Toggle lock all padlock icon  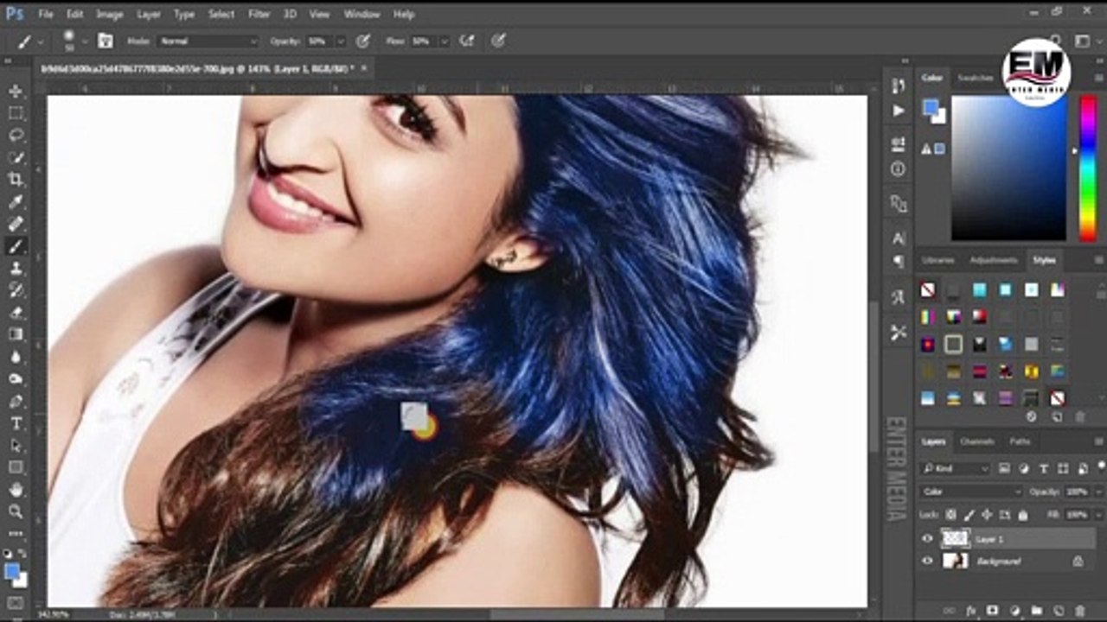click(1023, 514)
